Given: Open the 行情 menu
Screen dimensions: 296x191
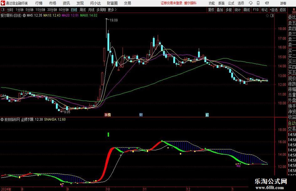Looking at the screenshot, I should 39,3.
